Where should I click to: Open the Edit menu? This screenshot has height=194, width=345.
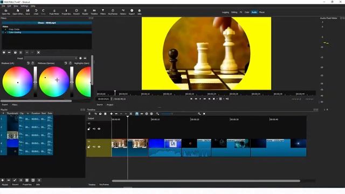[x=9, y=6]
